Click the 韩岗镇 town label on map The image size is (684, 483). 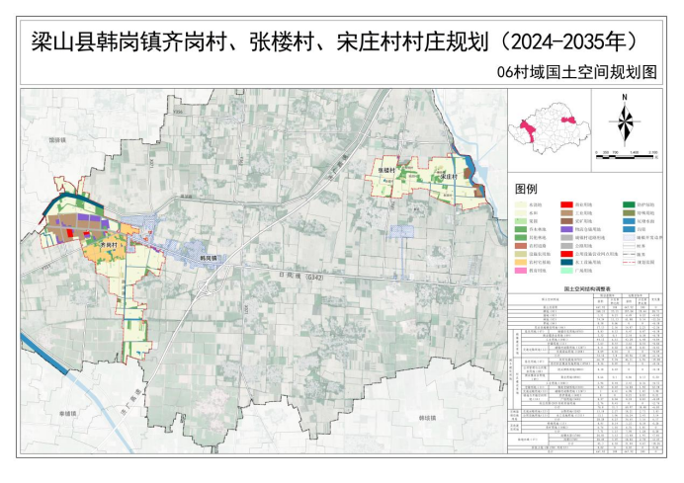coord(209,257)
